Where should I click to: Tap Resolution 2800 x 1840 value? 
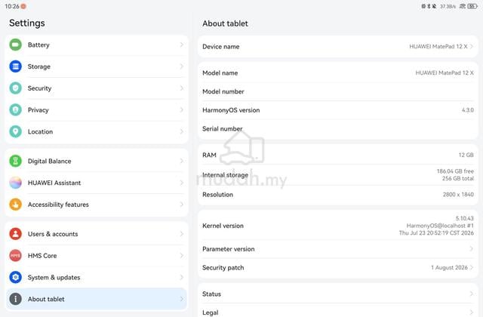[x=458, y=195]
